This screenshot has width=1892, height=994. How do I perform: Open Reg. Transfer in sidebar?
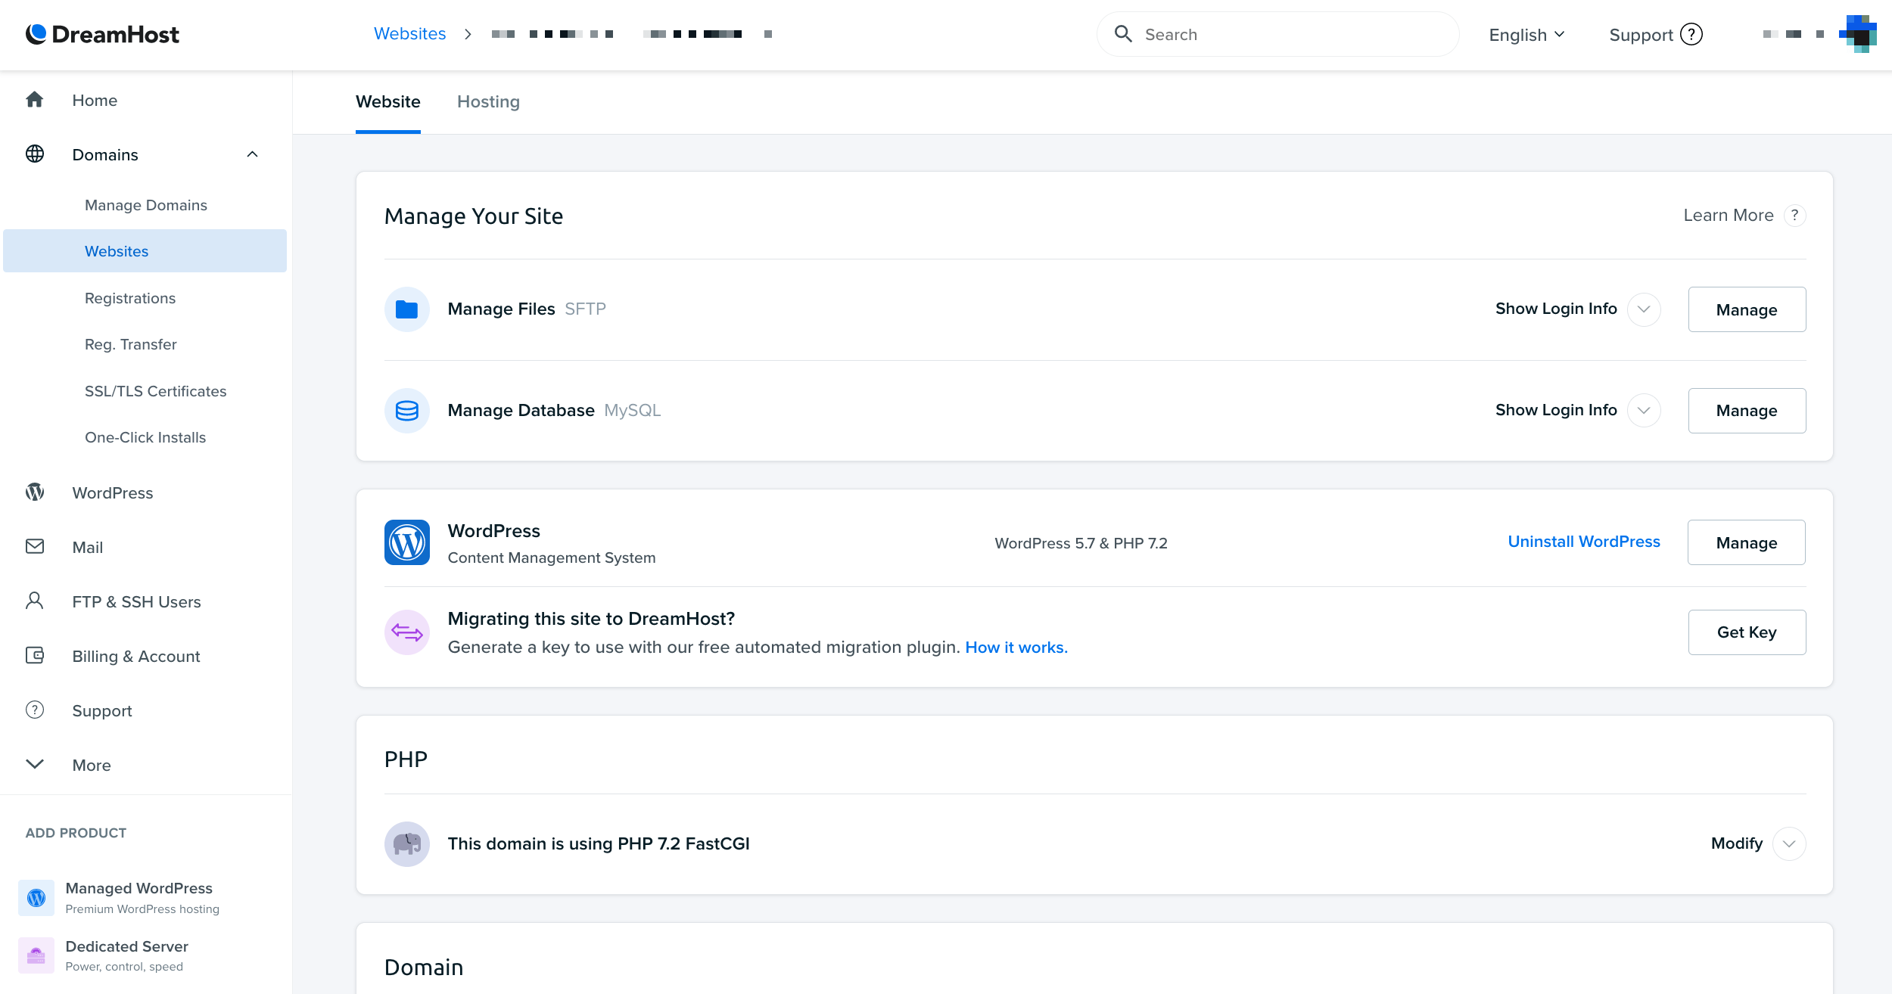coord(131,344)
